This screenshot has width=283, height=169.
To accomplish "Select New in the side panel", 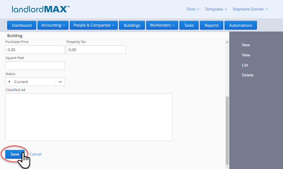I will pos(246,45).
